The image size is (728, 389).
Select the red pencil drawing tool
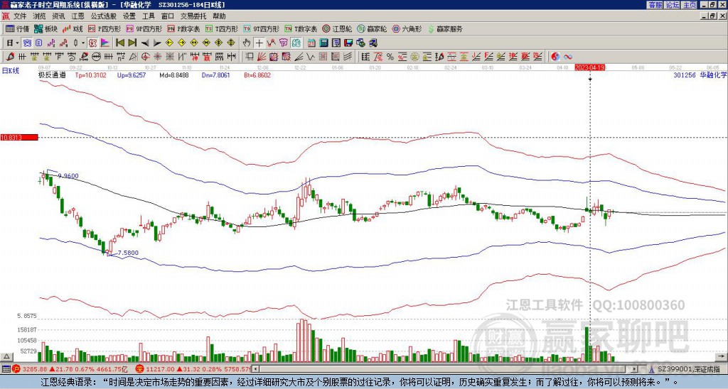(9, 57)
